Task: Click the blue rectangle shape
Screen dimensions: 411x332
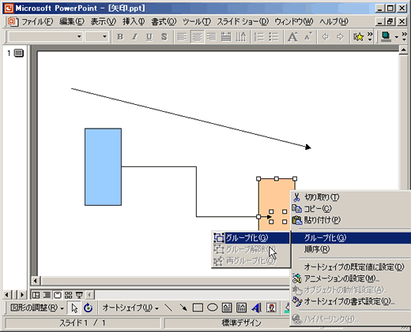Action: pos(103,167)
